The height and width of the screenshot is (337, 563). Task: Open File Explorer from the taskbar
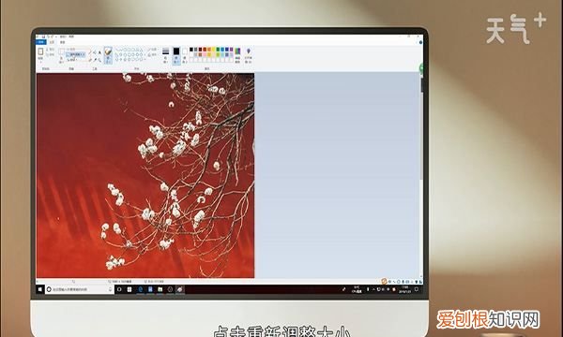point(160,289)
